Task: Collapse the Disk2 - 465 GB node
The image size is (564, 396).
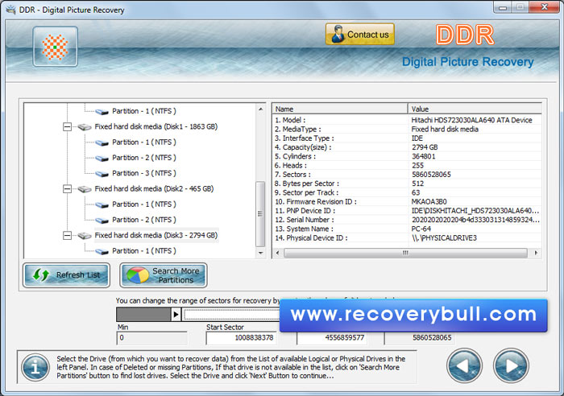Action: 67,189
